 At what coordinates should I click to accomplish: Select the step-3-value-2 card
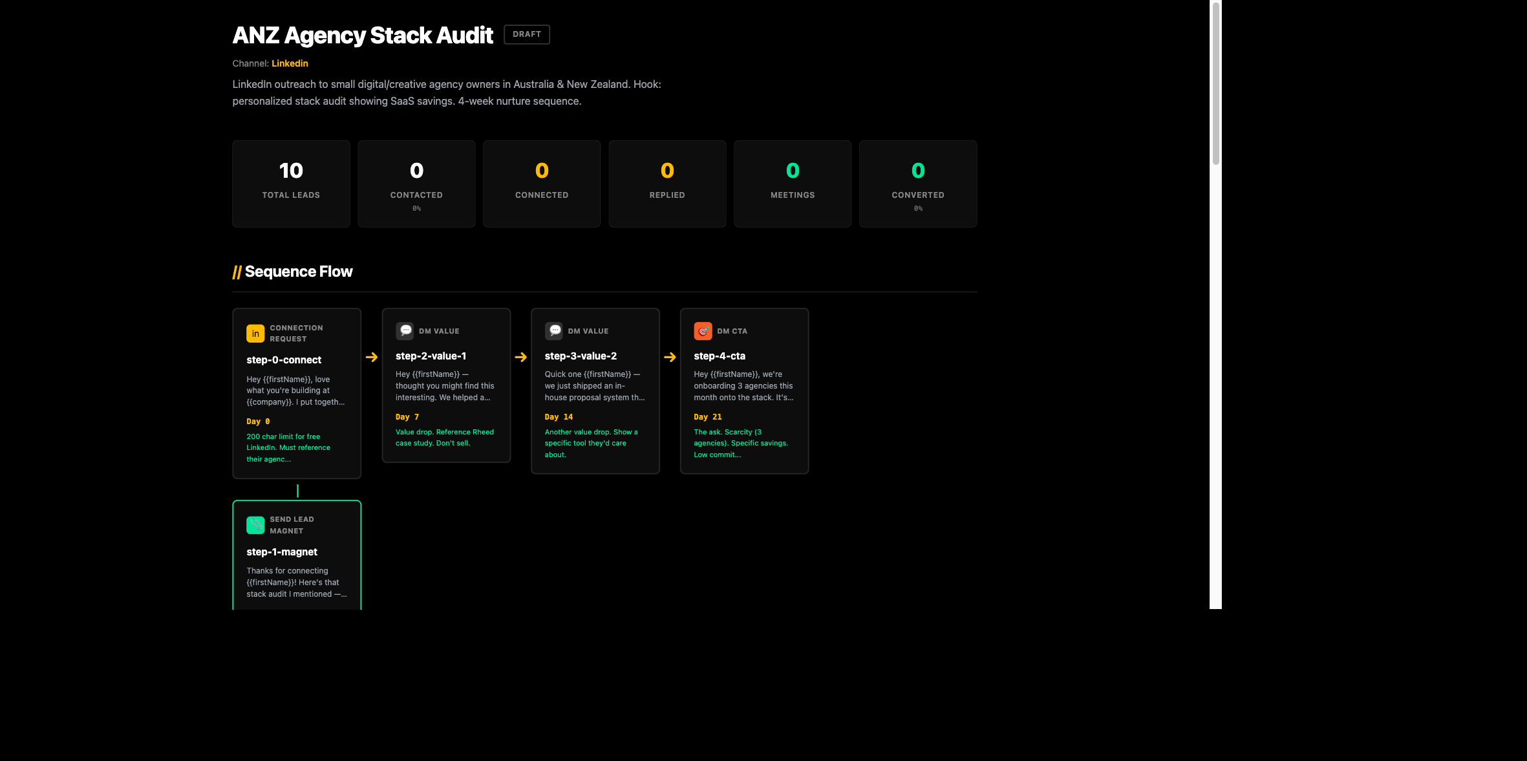pyautogui.click(x=595, y=391)
